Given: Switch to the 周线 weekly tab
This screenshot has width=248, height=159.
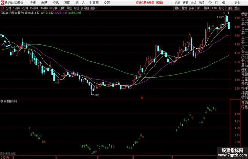Looking at the screenshot, I should [x=69, y=8].
